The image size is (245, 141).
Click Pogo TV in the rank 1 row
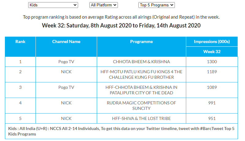[x=66, y=62]
